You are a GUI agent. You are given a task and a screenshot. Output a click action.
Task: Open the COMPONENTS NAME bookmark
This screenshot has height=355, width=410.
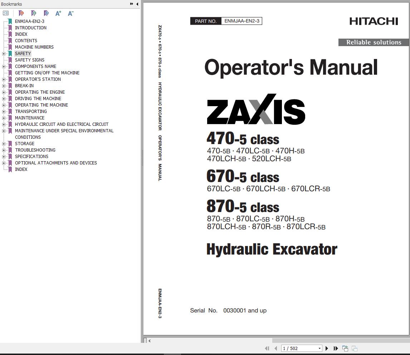[35, 66]
